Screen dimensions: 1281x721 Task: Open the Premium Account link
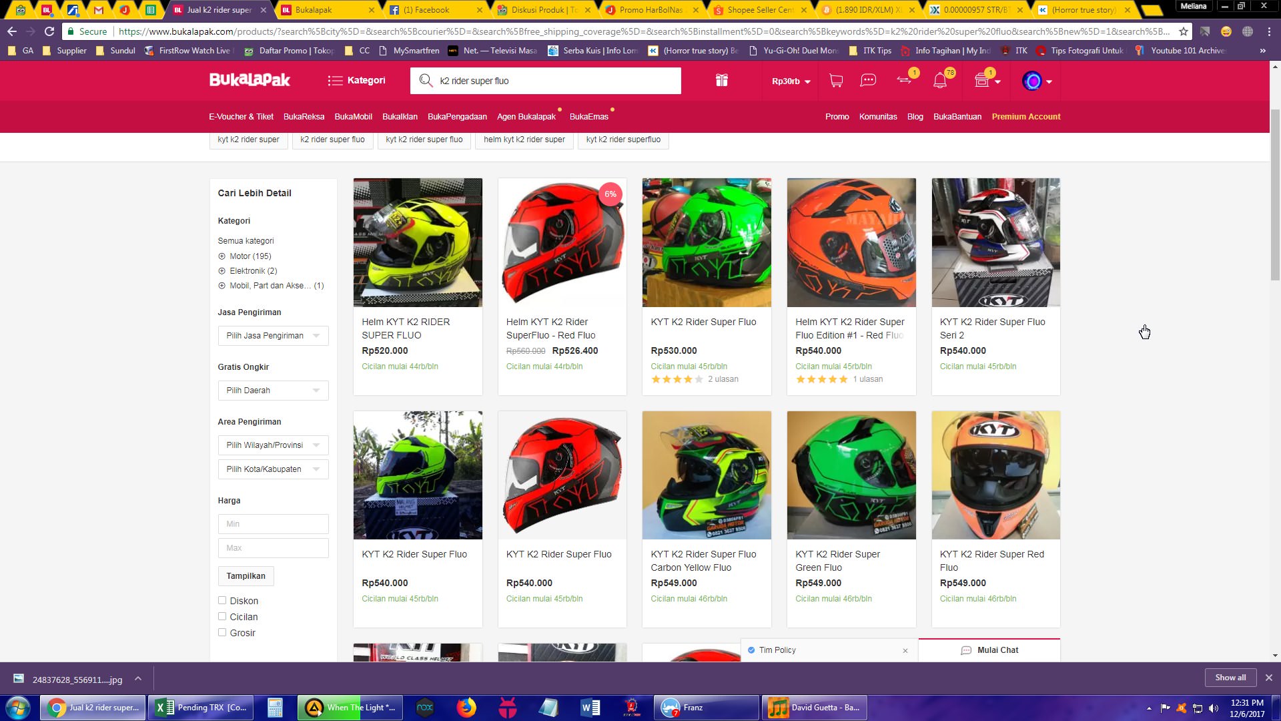(x=1025, y=117)
